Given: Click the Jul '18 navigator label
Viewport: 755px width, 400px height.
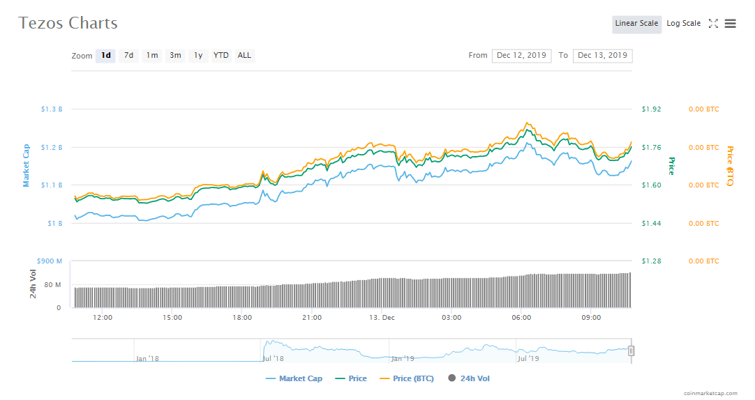Looking at the screenshot, I should pos(273,358).
